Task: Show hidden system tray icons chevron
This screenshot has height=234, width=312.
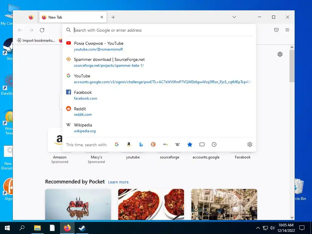Action: tap(258, 228)
